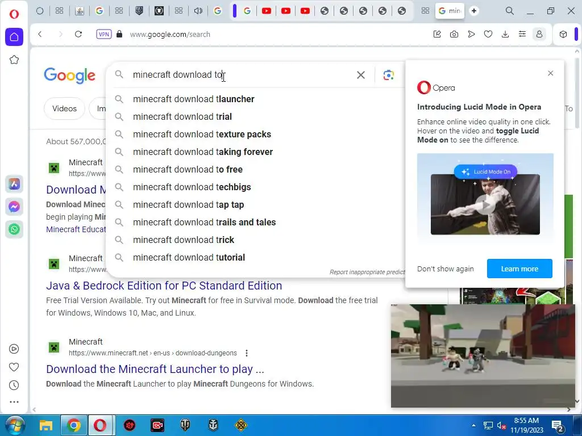
Task: Open options for download-dungeons result
Action: point(247,353)
